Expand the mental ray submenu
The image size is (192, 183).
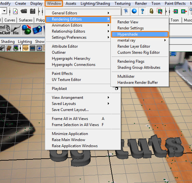[165, 40]
